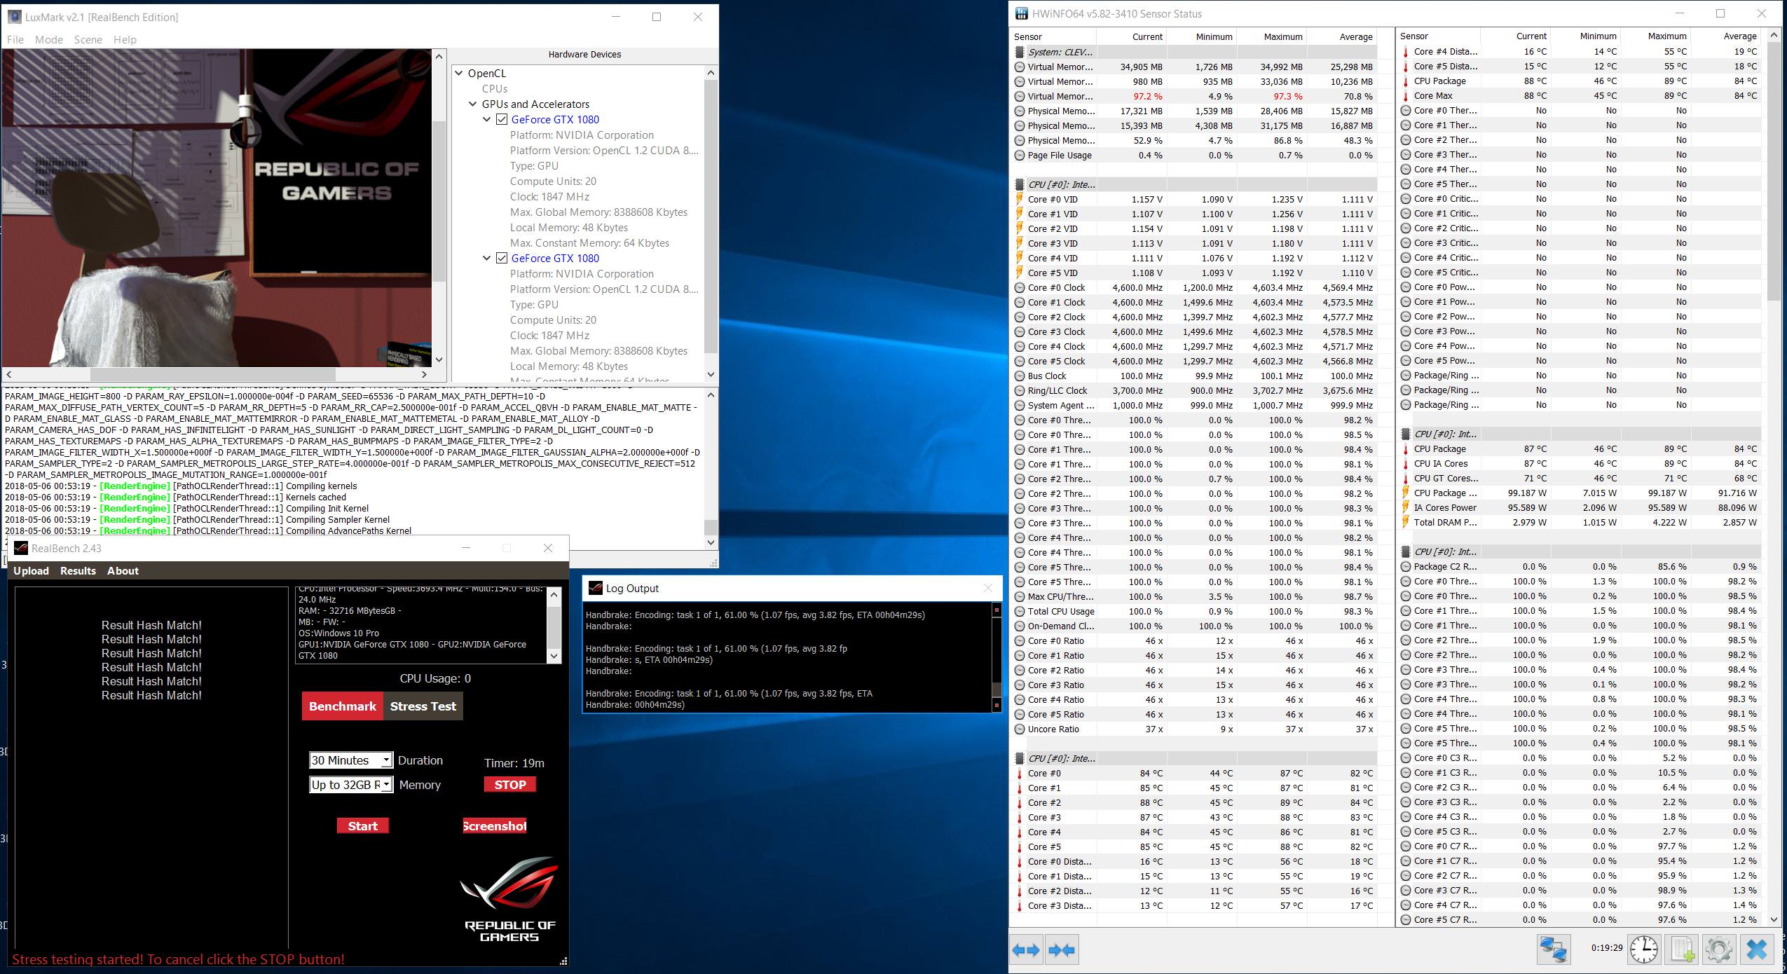
Task: Open RealBench Results menu
Action: (x=78, y=570)
